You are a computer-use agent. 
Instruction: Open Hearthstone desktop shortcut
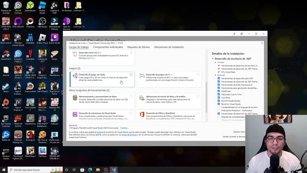click(30, 120)
